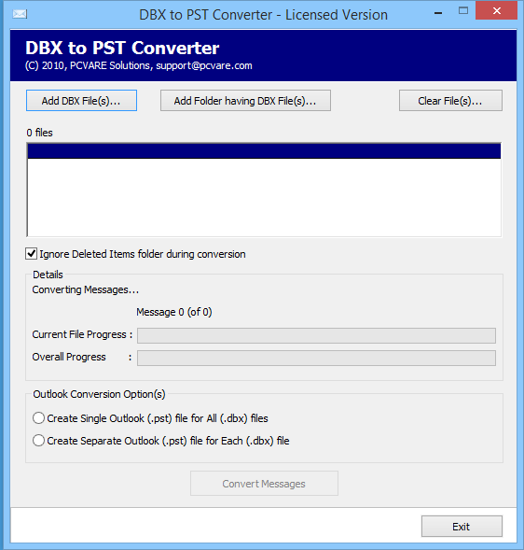Screen dimensions: 524x550
Task: Maximize the converter window
Action: tap(463, 11)
